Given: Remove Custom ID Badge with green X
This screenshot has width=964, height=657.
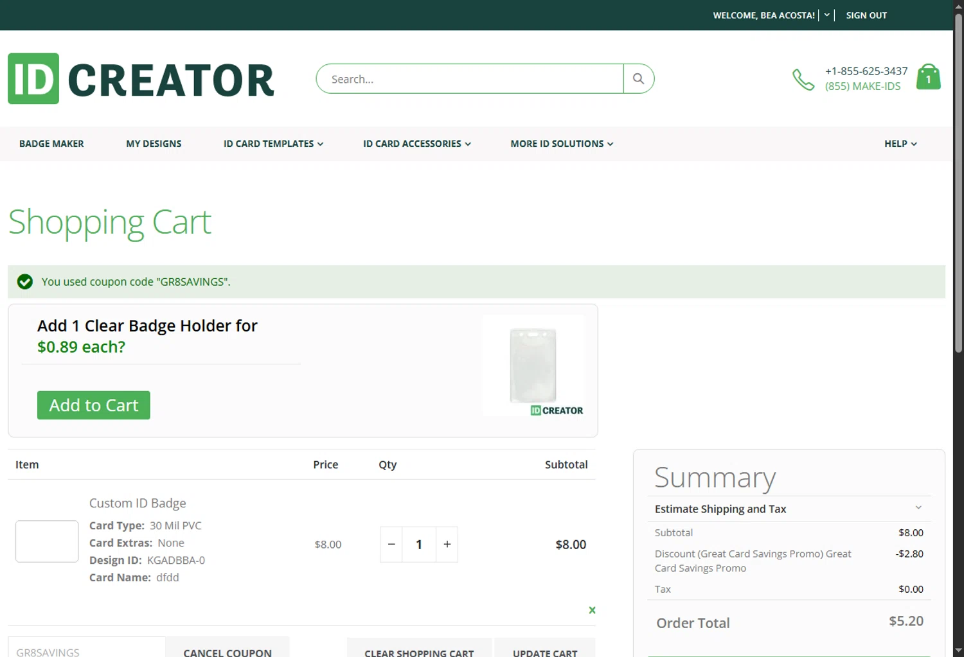Looking at the screenshot, I should point(592,610).
